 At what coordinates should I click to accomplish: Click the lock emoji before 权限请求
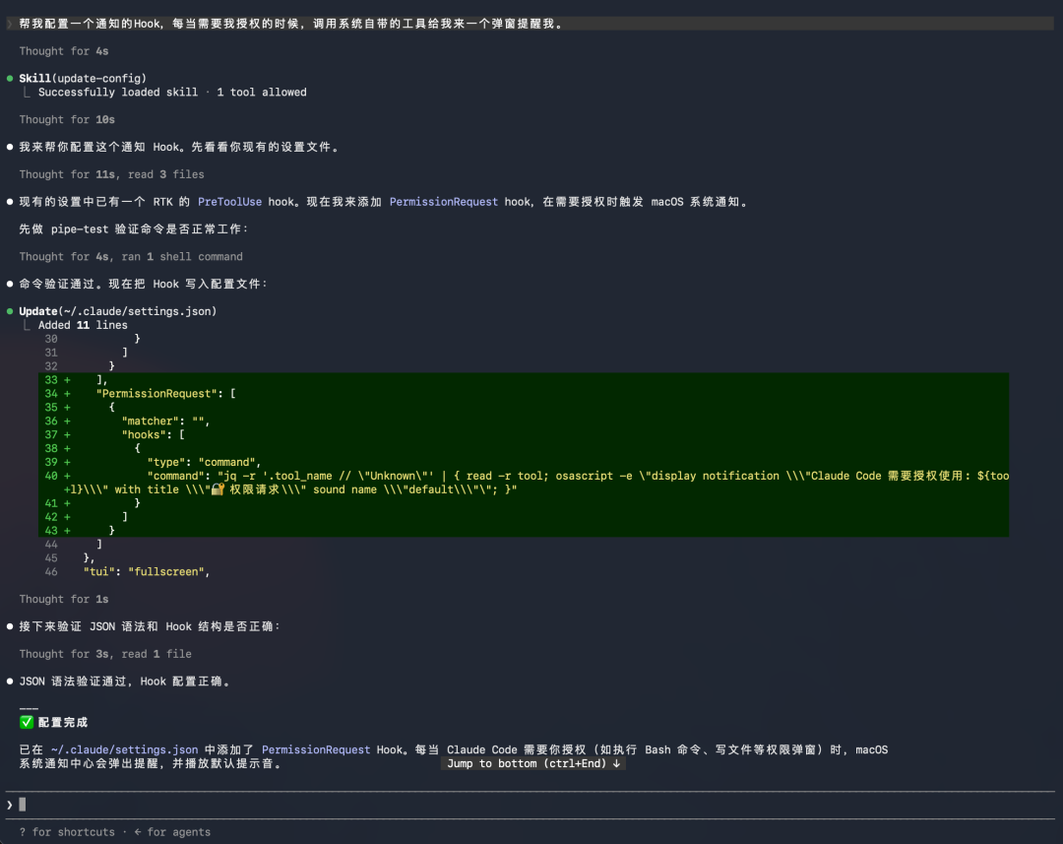218,489
